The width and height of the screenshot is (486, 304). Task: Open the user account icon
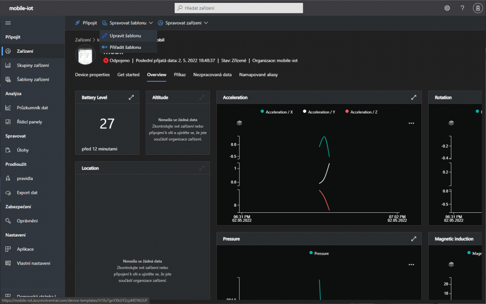click(477, 8)
